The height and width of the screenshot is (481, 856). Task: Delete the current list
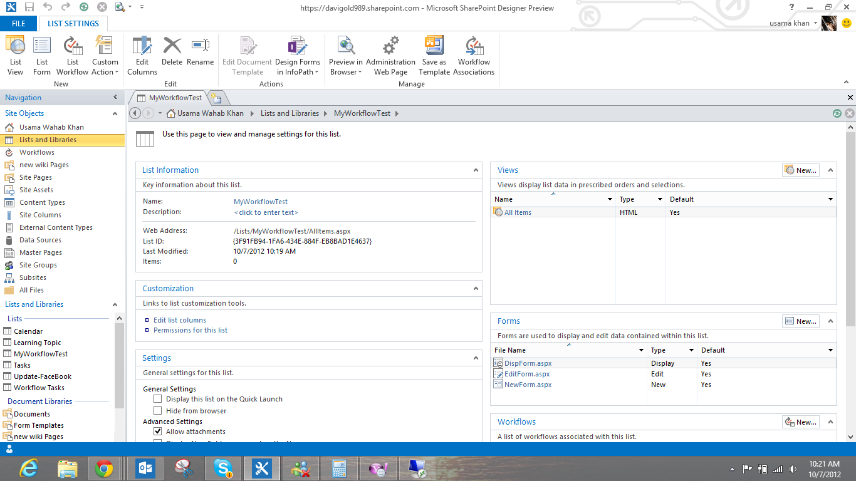click(x=172, y=54)
